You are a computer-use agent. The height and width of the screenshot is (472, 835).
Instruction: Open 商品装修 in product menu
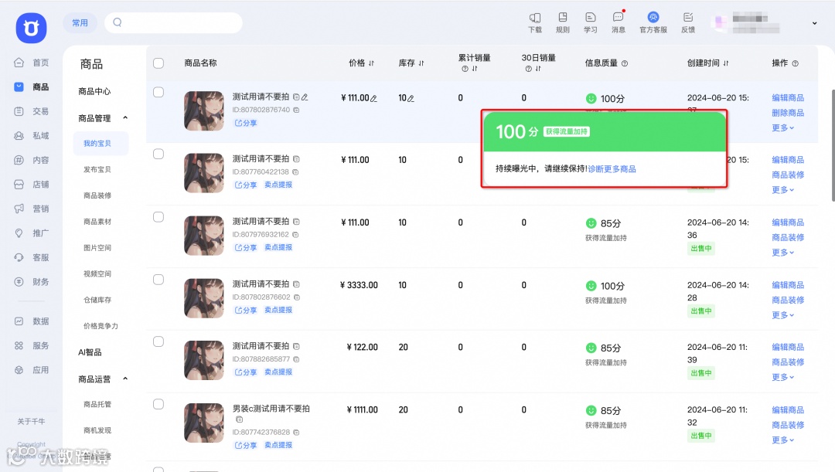point(97,195)
